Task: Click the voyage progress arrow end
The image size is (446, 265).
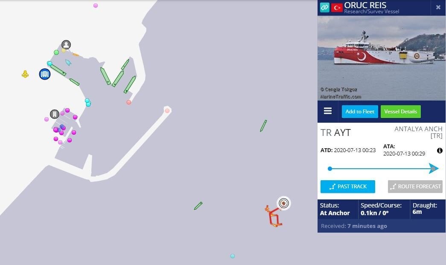Action: click(x=434, y=169)
